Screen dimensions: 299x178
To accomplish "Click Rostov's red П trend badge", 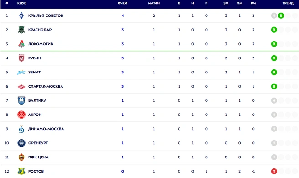I will (274, 171).
